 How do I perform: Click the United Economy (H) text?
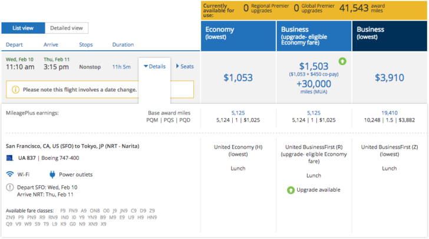pyautogui.click(x=238, y=147)
